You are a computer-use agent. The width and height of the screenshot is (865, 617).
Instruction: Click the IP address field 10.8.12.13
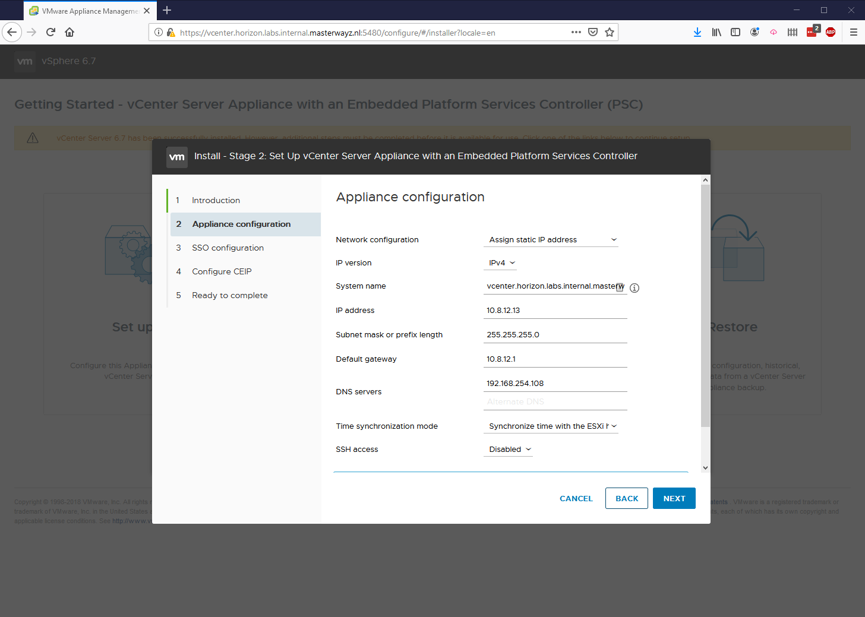(555, 310)
